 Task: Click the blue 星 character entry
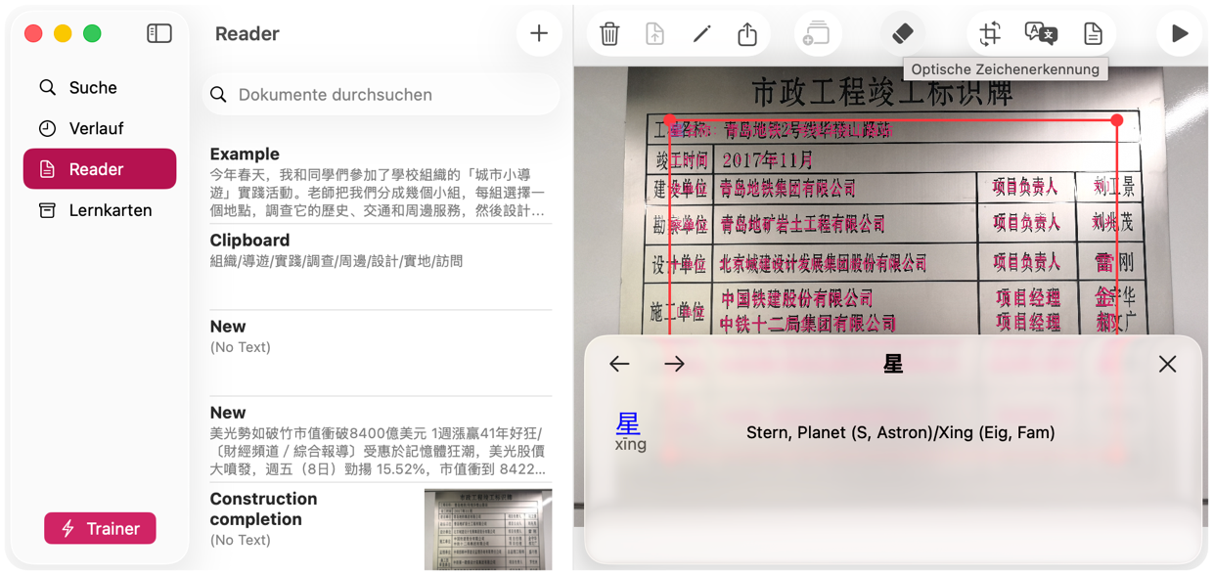628,423
